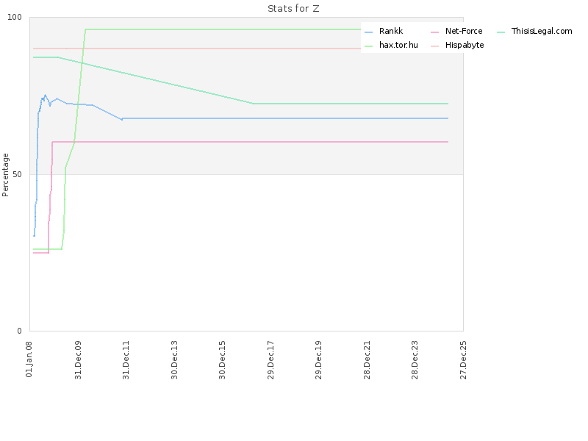Select the 01.Jan.08 x-axis date label
588x441 pixels.
(29, 359)
